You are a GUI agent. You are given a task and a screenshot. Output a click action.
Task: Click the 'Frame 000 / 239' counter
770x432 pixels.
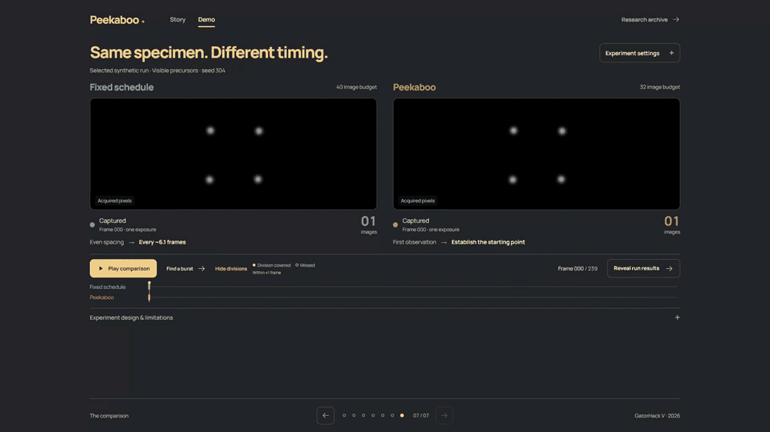tap(577, 269)
